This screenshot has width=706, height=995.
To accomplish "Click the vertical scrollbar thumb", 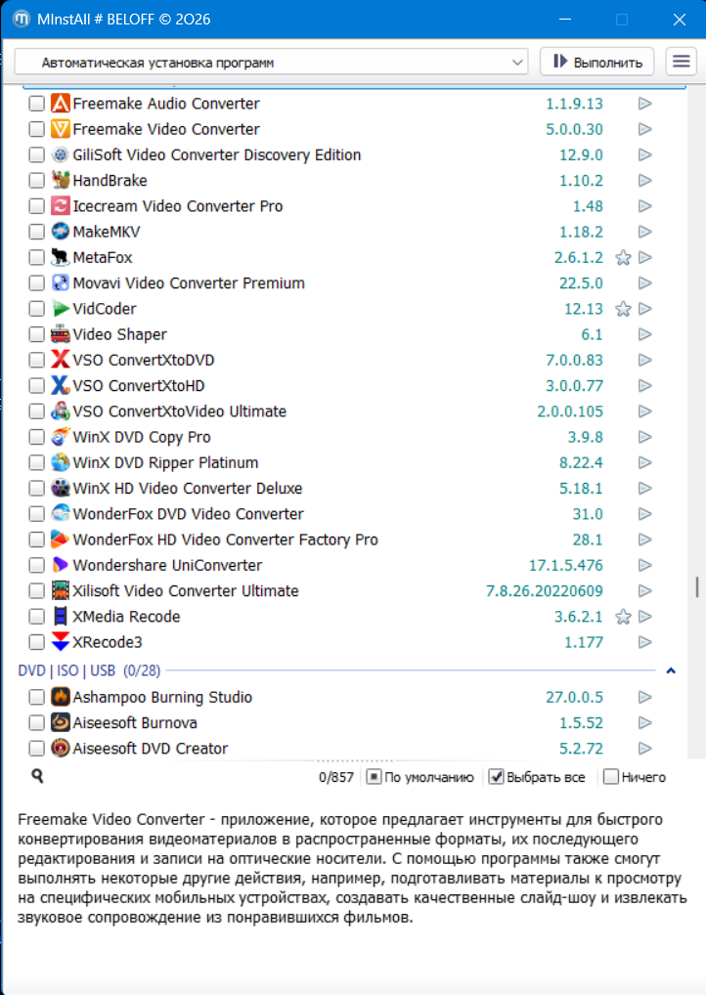I will [697, 587].
